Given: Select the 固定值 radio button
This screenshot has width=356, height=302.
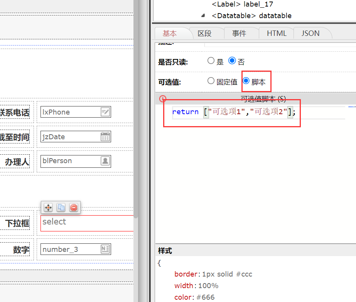Looking at the screenshot, I should (x=211, y=81).
